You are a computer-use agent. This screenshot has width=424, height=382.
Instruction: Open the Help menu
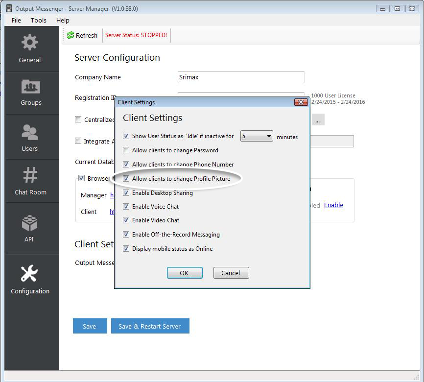click(x=63, y=20)
